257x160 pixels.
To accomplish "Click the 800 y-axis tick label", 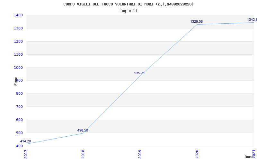I will pyautogui.click(x=19, y=93).
